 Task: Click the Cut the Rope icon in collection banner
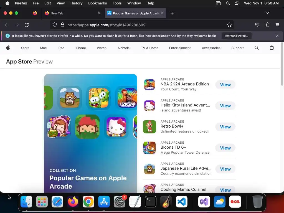tap(98, 98)
